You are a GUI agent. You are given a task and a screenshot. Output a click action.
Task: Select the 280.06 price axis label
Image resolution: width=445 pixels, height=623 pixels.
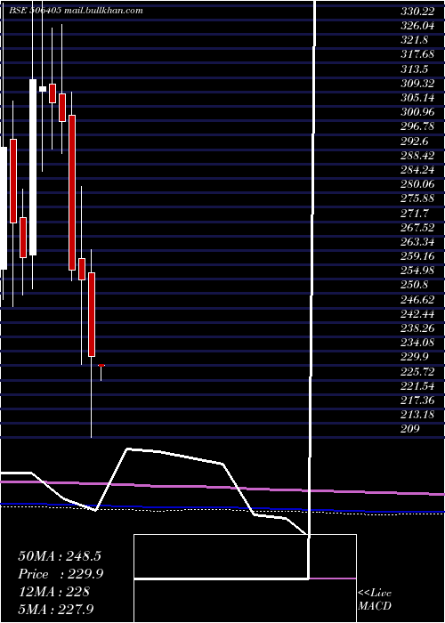coord(417,184)
